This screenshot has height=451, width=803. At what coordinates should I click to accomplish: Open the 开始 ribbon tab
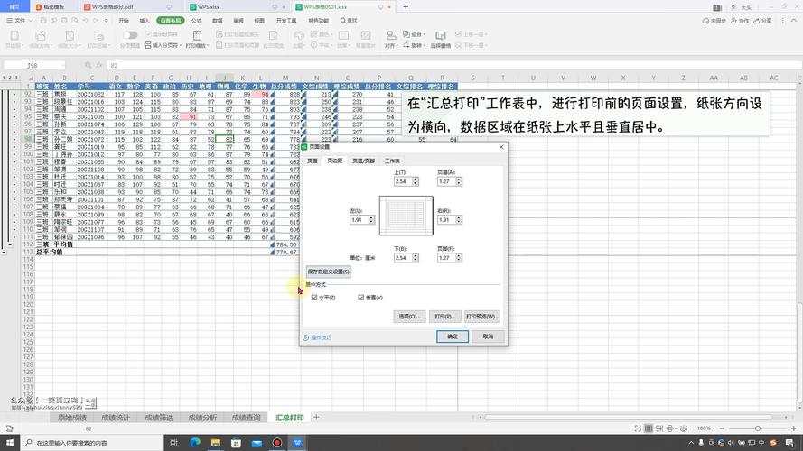coord(124,21)
